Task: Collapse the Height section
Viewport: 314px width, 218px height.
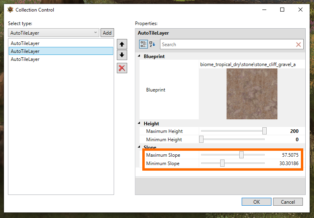Action: click(x=139, y=123)
